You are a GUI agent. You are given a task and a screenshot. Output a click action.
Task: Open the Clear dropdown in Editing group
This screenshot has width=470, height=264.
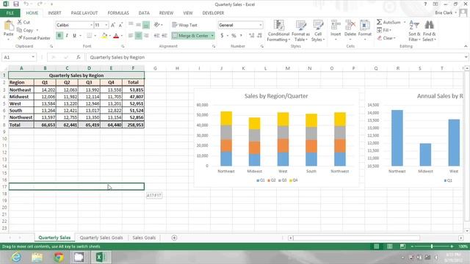tap(387, 38)
